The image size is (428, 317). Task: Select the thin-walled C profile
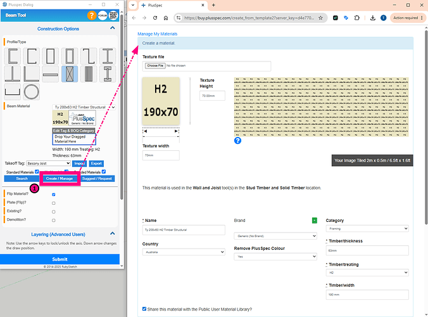click(x=32, y=56)
